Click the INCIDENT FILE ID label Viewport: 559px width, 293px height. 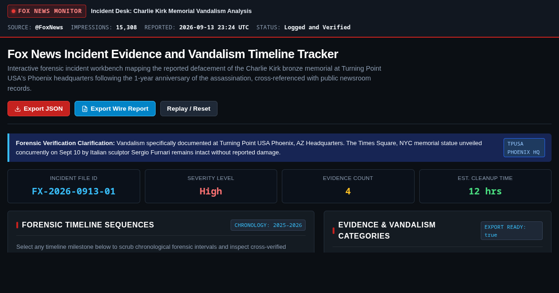click(x=74, y=178)
